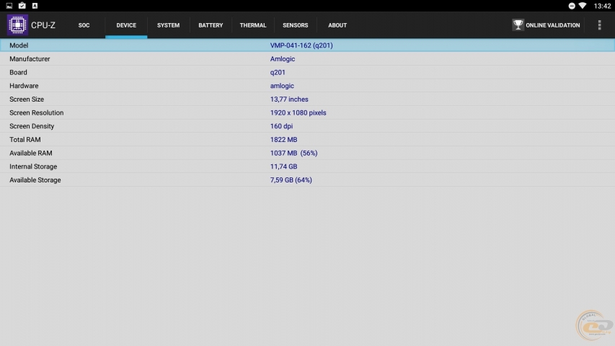
Task: Select the Screen Density row label
Action: [32, 126]
